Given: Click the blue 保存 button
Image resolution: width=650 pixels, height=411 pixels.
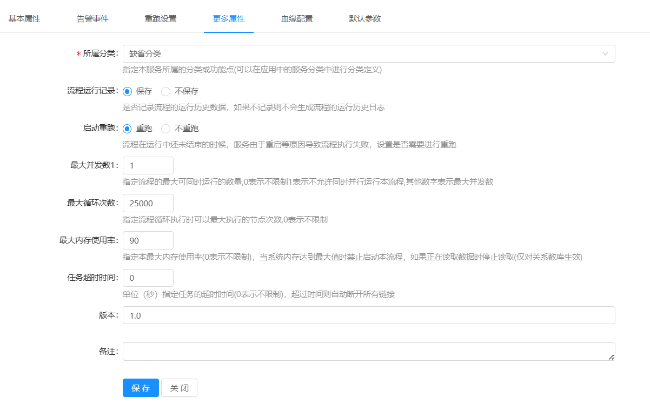Looking at the screenshot, I should (x=141, y=388).
